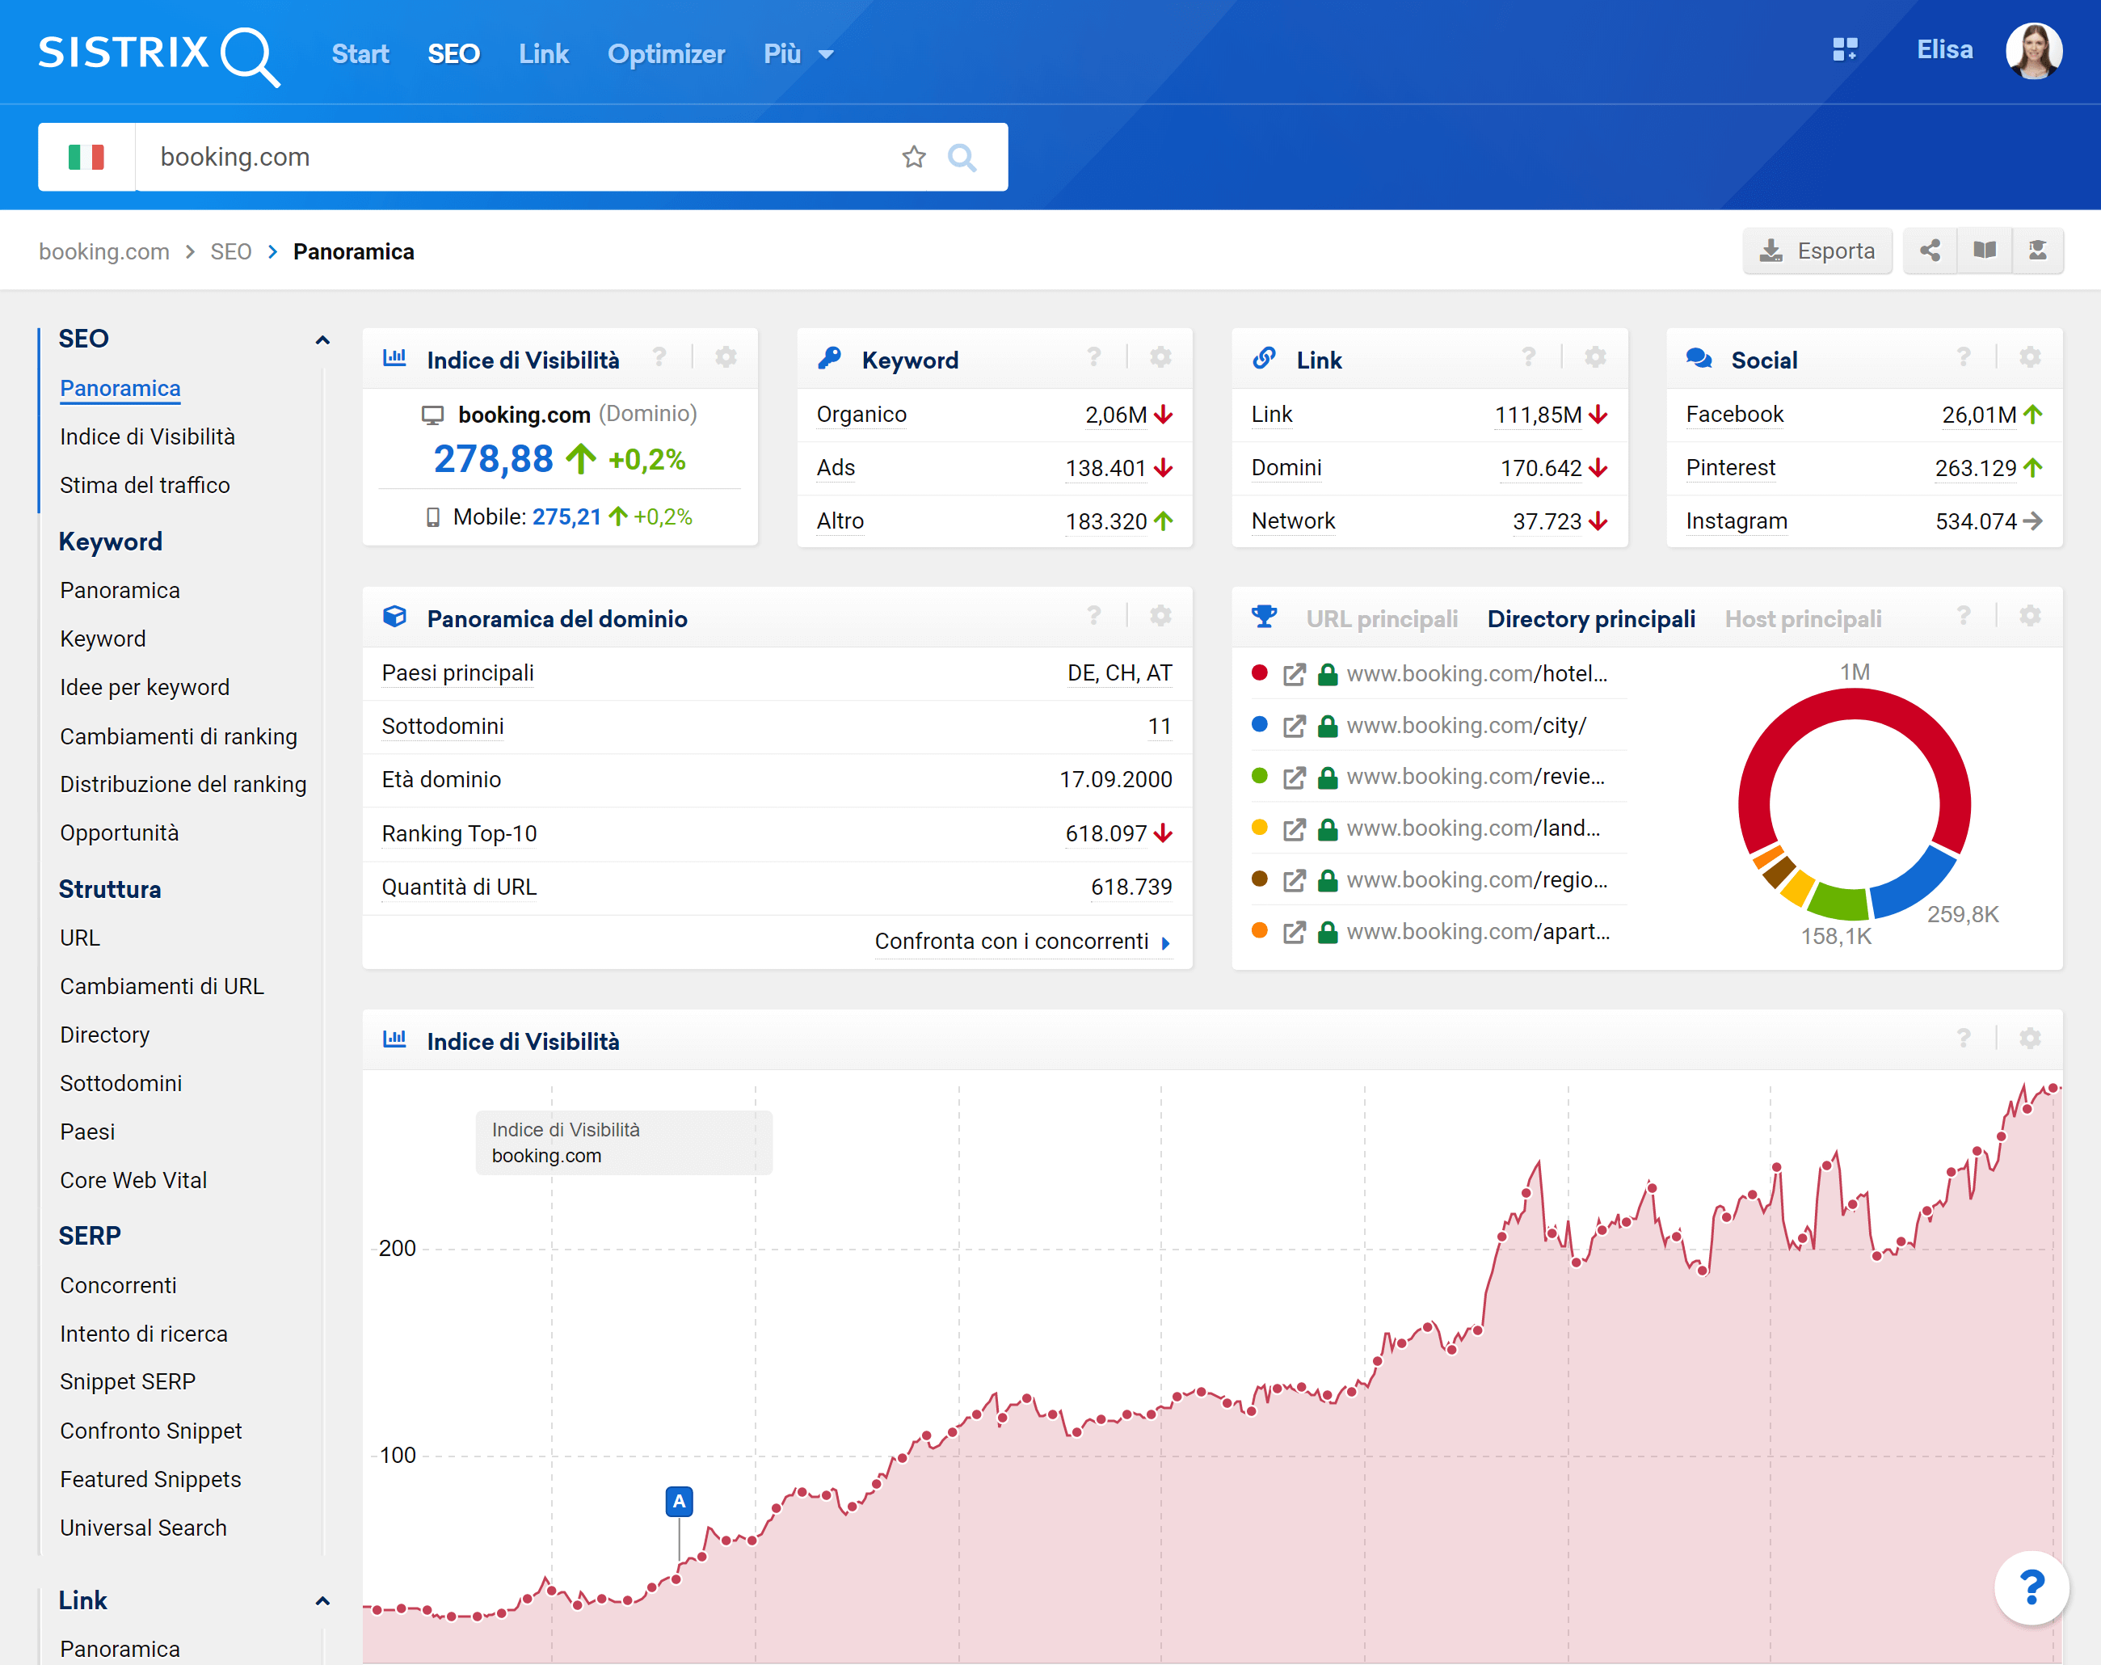Viewport: 2101px width, 1665px height.
Task: Bookmark booking.com with the star icon
Action: tap(913, 157)
